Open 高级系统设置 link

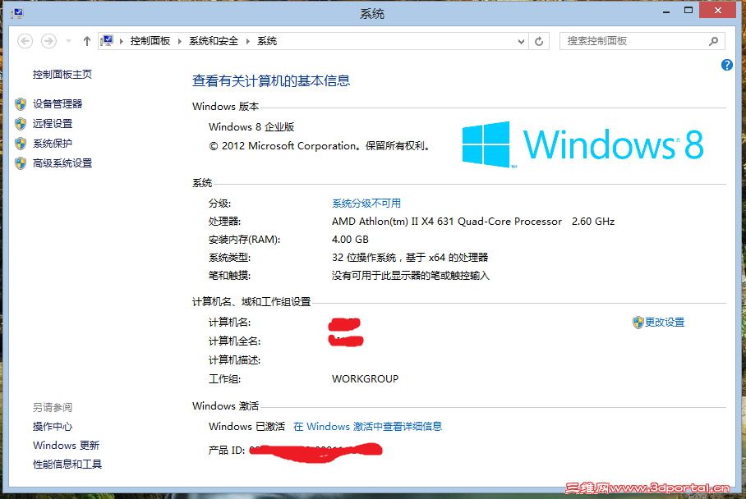[x=62, y=163]
